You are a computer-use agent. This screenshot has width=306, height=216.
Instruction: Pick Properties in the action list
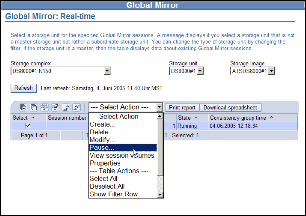click(x=105, y=163)
